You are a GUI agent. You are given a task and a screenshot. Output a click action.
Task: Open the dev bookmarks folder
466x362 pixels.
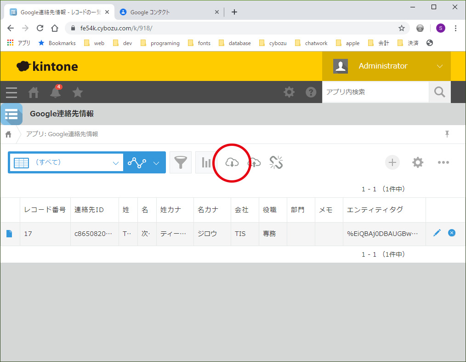click(122, 43)
